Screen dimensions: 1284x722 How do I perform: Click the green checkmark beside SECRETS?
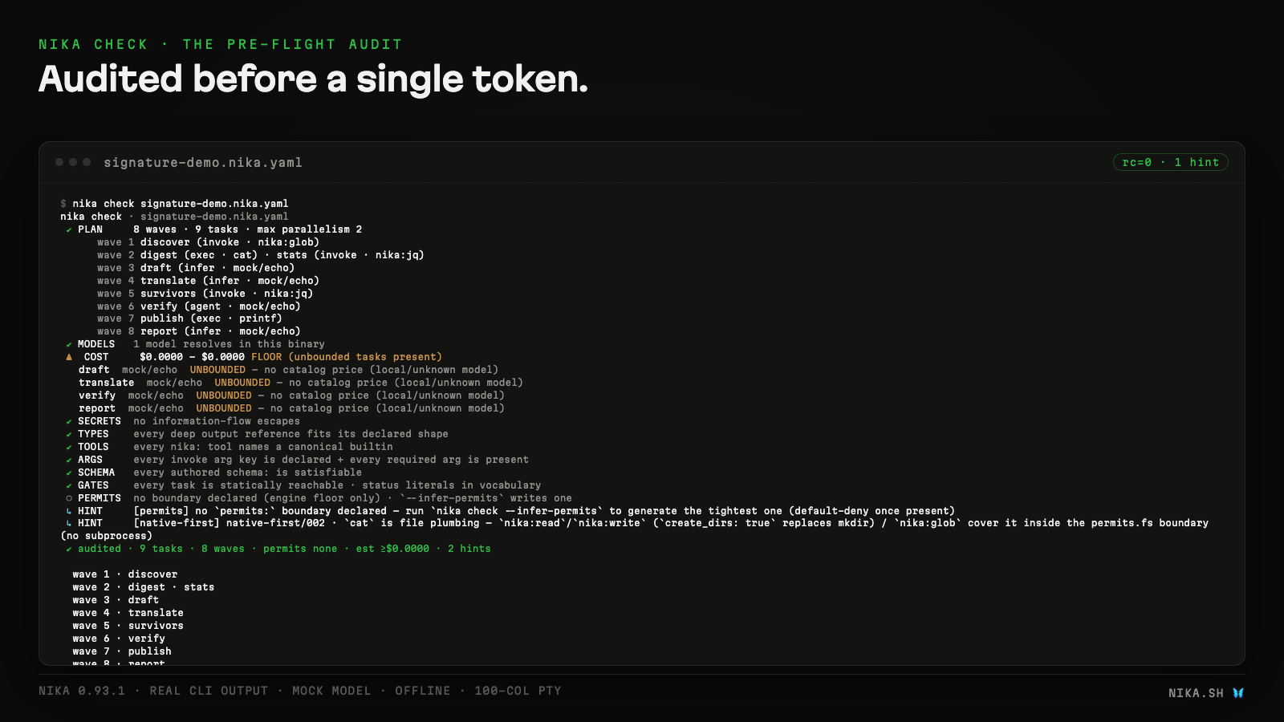[x=69, y=421]
